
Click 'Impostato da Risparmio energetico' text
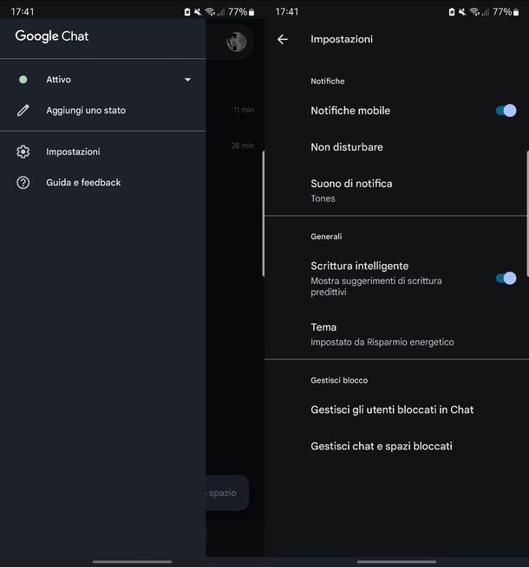pyautogui.click(x=382, y=342)
